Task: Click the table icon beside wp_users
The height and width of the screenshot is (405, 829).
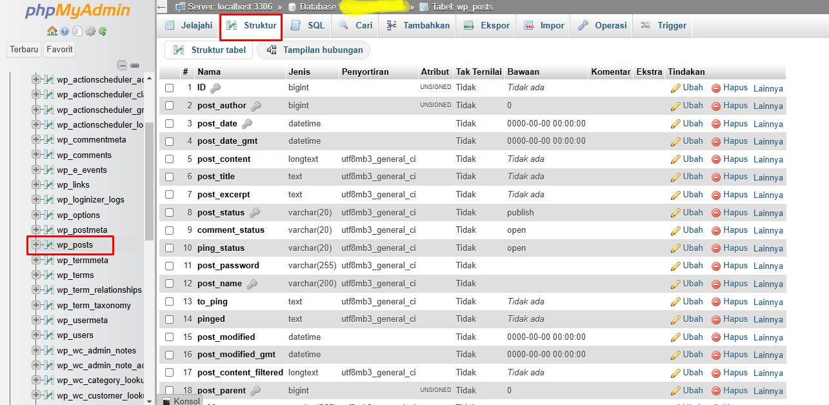Action: tap(48, 335)
